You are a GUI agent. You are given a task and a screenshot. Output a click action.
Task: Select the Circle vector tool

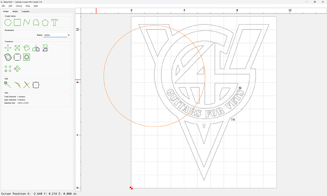(x=8, y=22)
